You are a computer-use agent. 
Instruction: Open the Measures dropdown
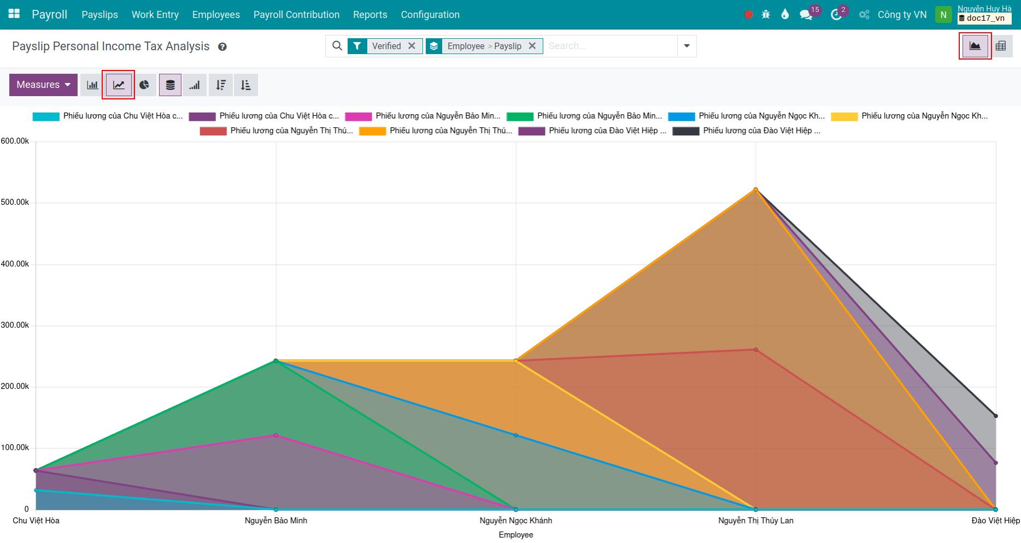(x=43, y=85)
